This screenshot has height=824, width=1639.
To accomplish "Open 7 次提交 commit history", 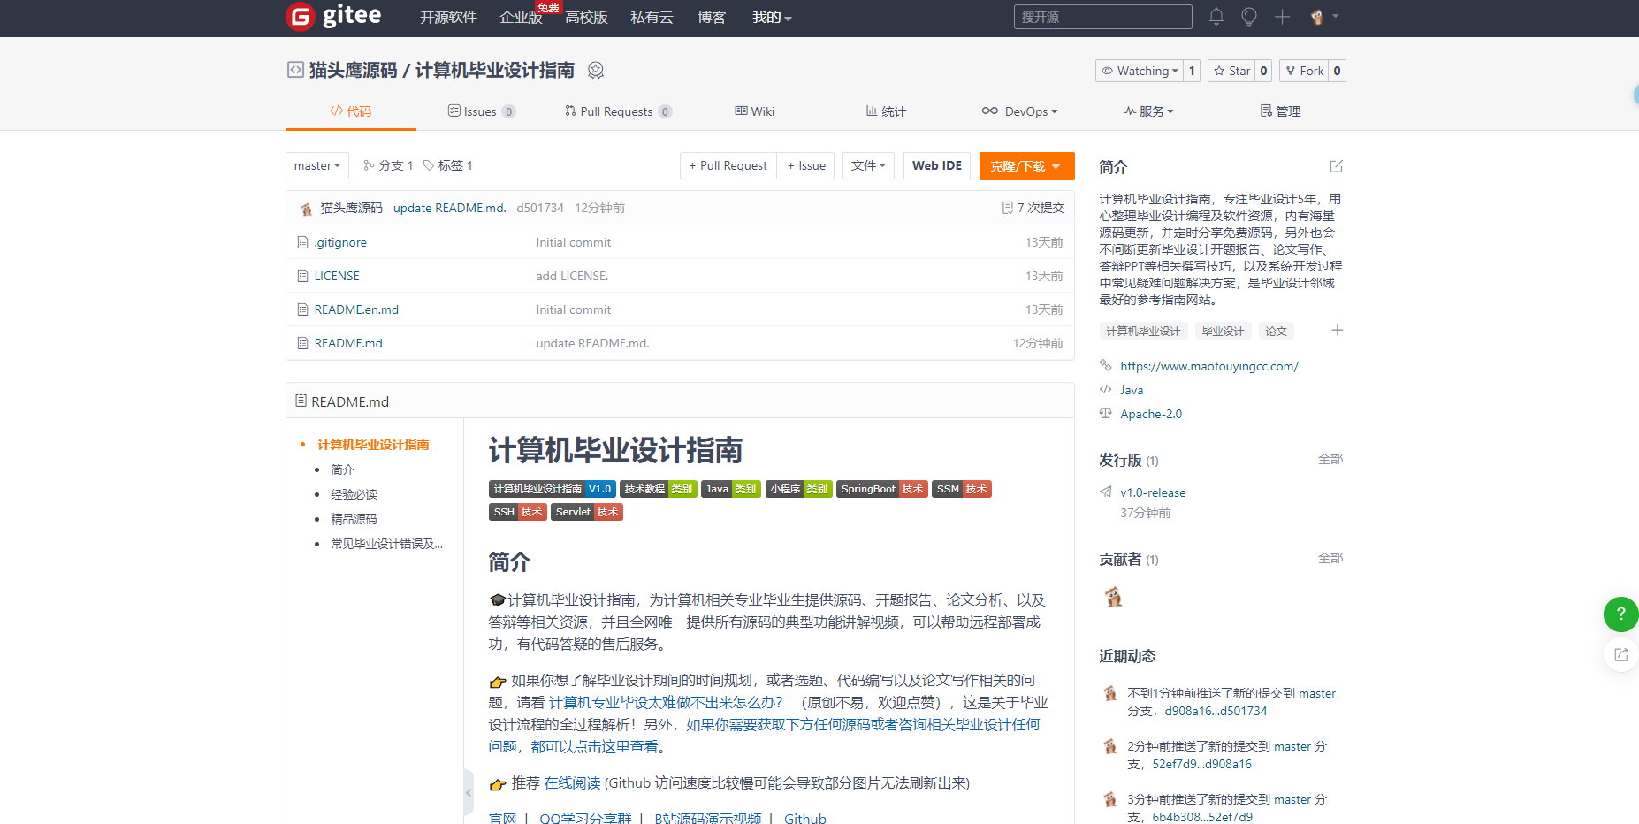I will (x=1033, y=208).
